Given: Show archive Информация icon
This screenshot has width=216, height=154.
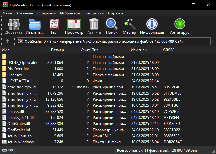Looking at the screenshot, I should [152, 24].
